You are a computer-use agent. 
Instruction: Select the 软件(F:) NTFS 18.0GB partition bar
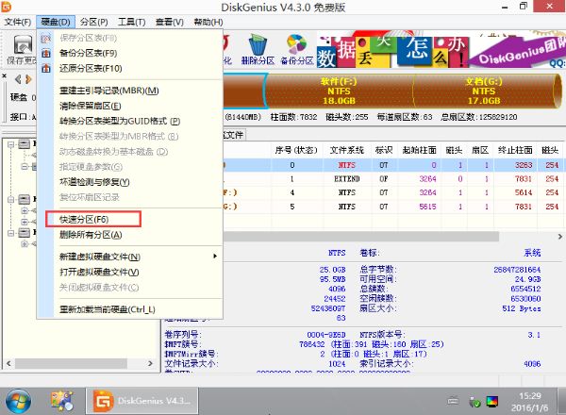[x=339, y=91]
